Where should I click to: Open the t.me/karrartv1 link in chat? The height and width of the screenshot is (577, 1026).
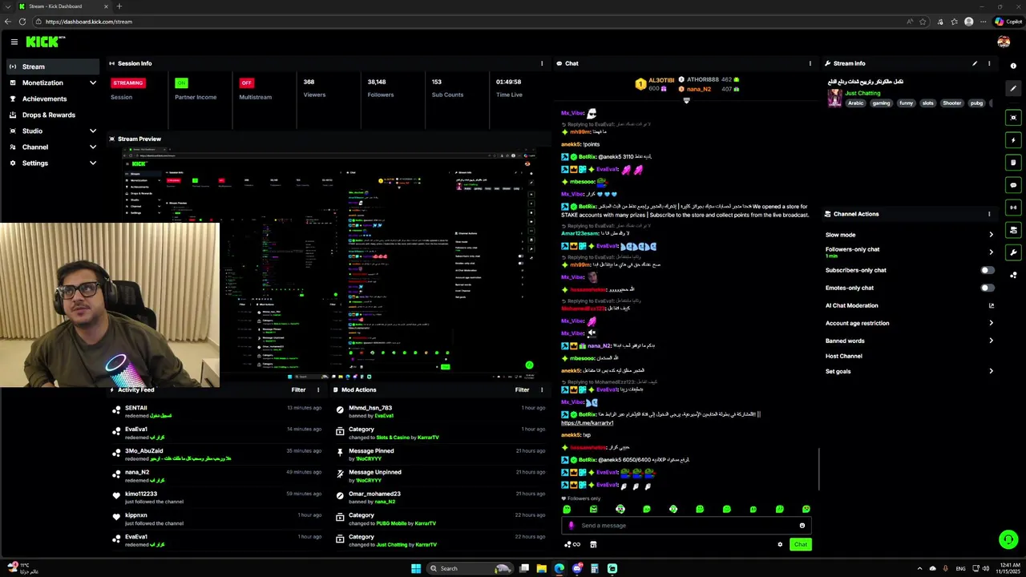pyautogui.click(x=587, y=423)
